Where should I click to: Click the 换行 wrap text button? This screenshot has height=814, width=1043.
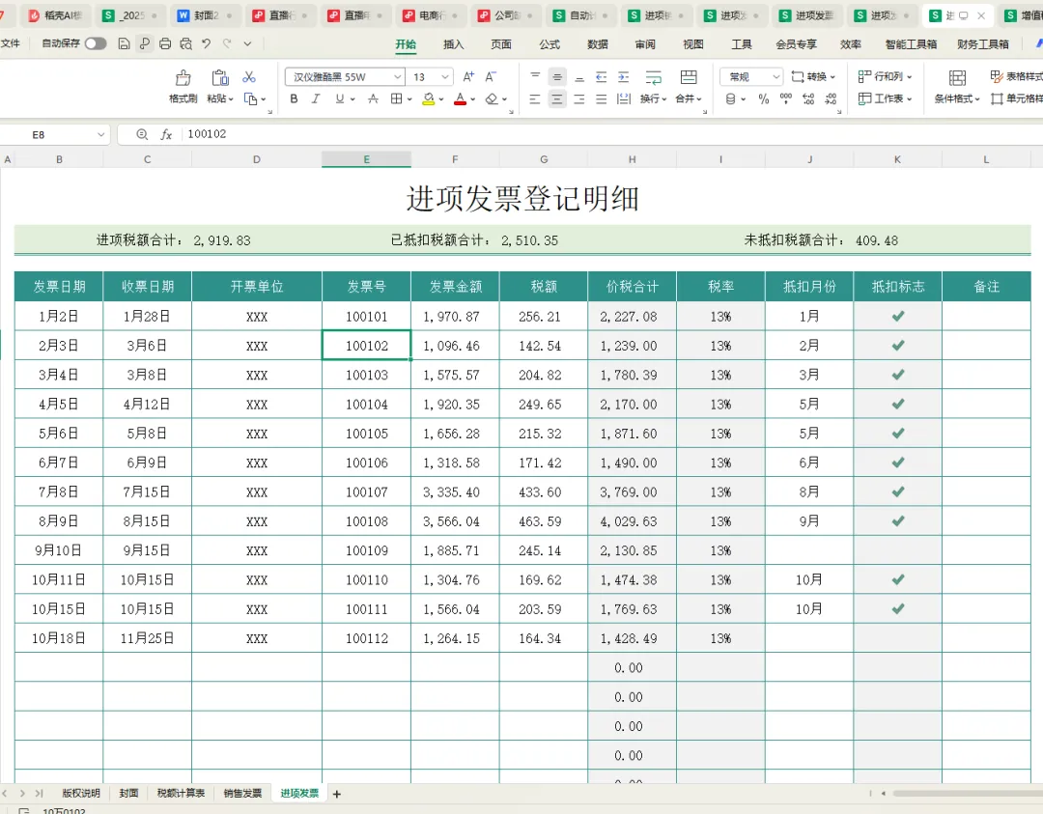653,87
